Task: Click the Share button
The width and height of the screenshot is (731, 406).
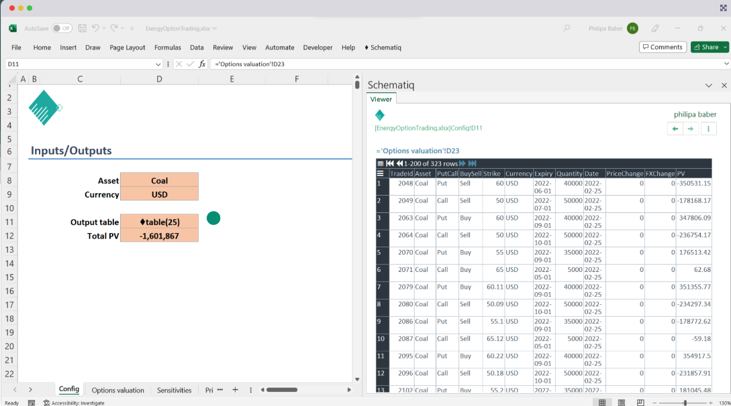Action: (708, 47)
